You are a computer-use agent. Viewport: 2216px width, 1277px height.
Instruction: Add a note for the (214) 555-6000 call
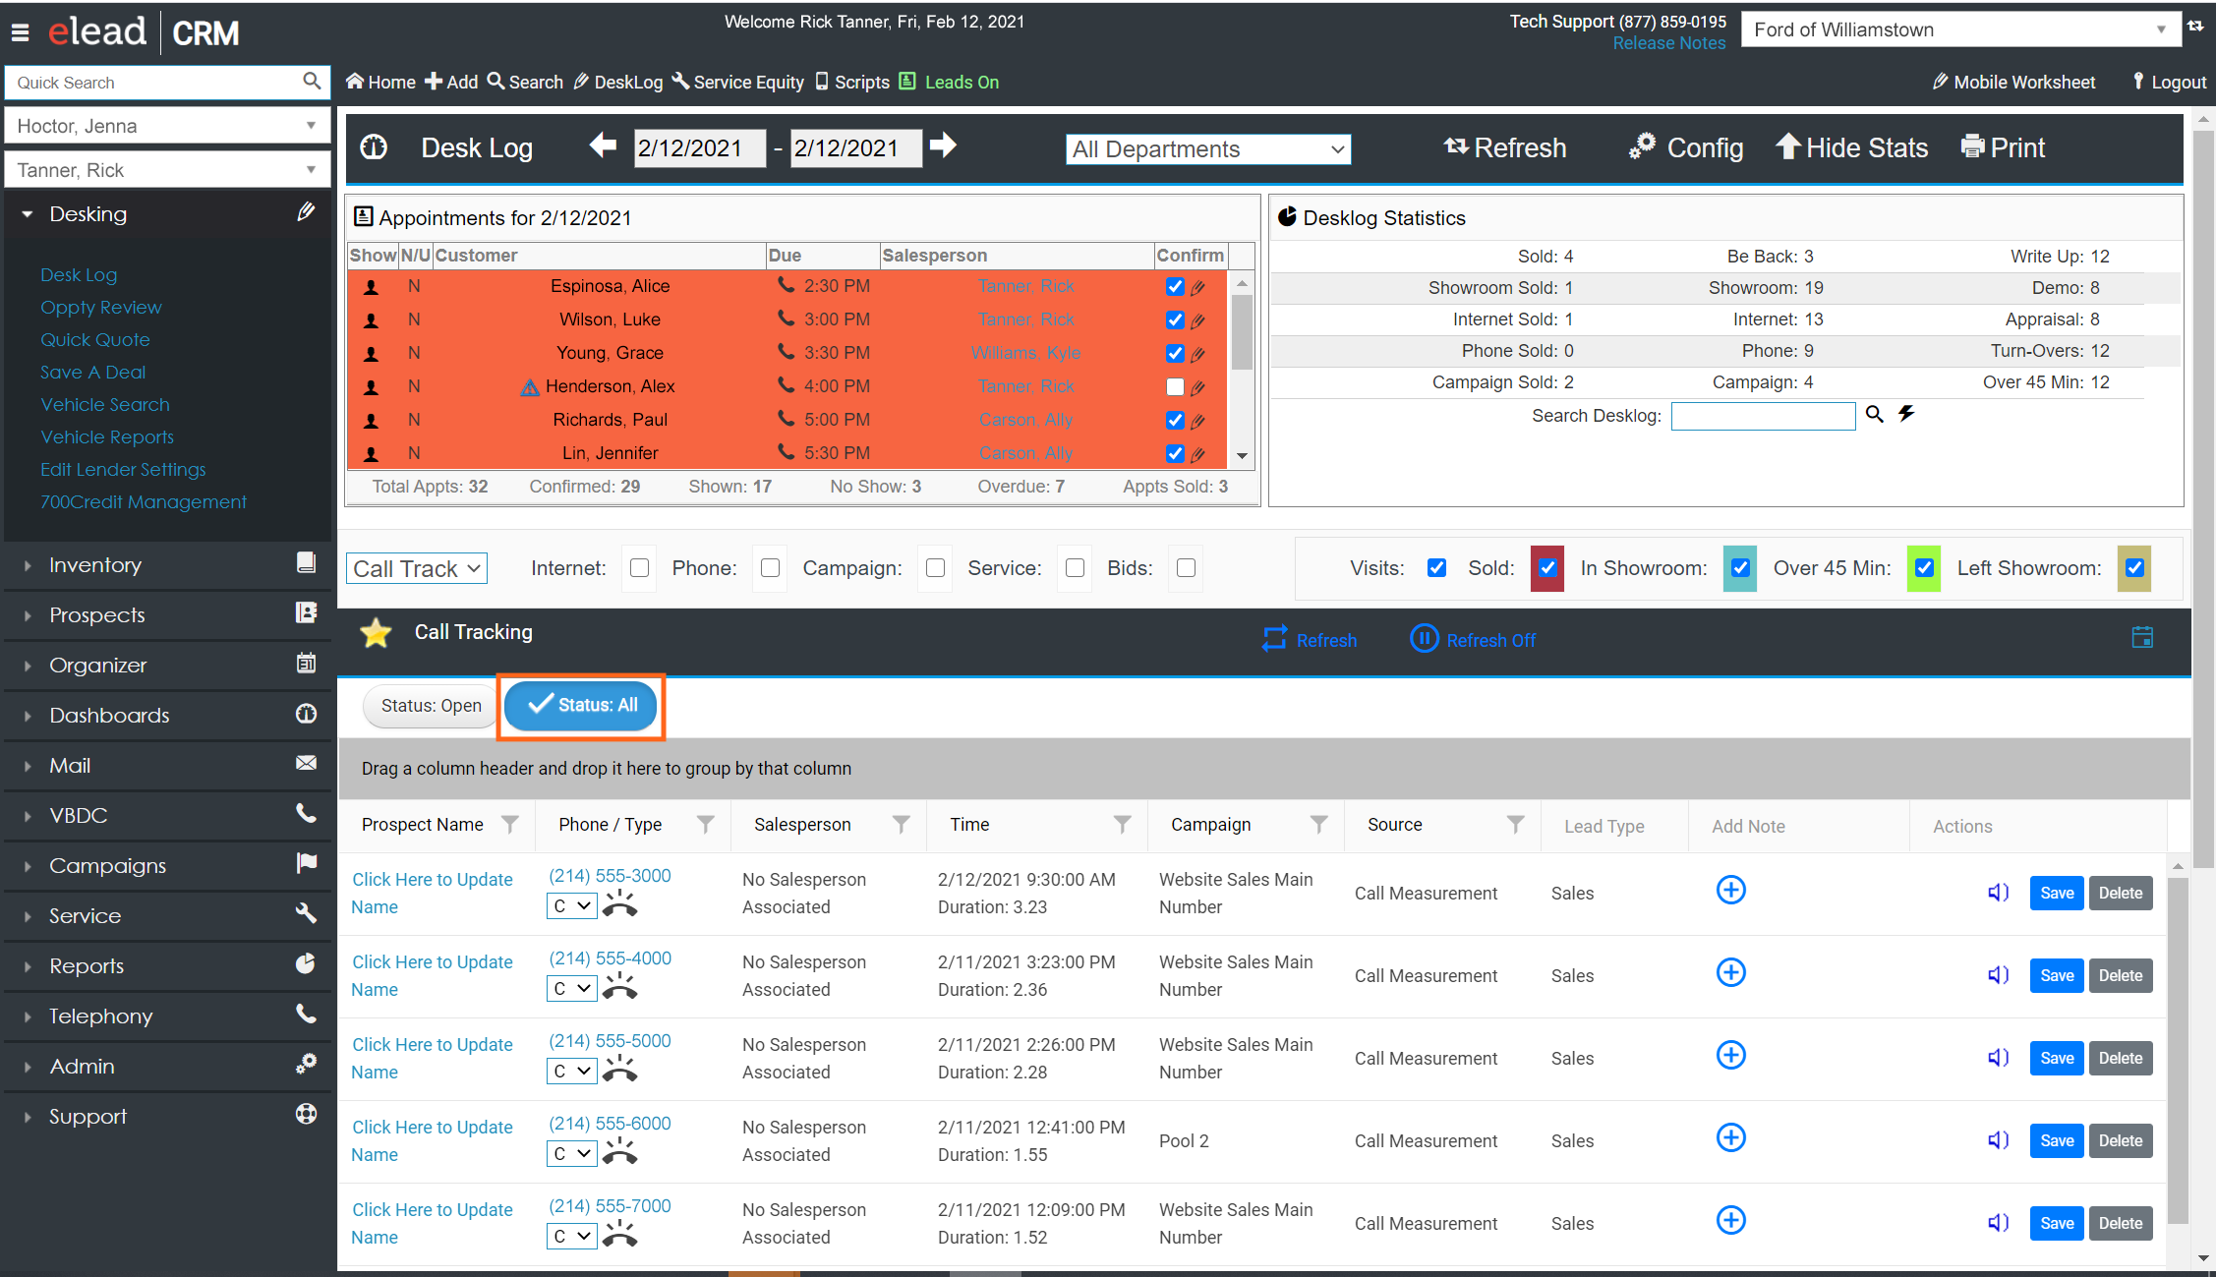pyautogui.click(x=1730, y=1138)
